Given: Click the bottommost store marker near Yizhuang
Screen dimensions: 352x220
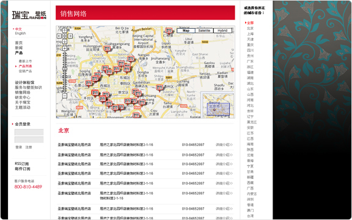Looking at the screenshot, I should [x=136, y=115].
